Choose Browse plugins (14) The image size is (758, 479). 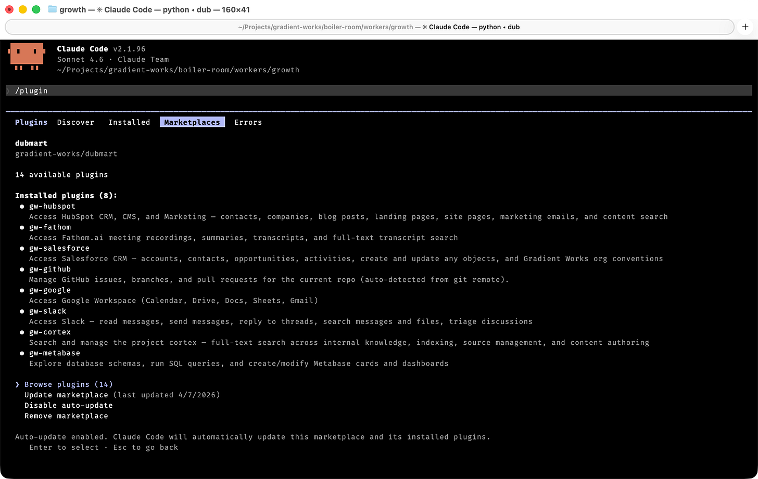(x=69, y=384)
